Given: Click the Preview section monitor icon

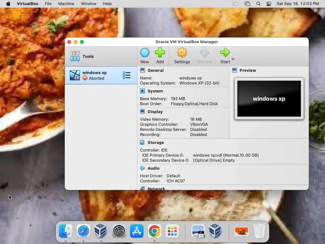Looking at the screenshot, I should pos(235,70).
